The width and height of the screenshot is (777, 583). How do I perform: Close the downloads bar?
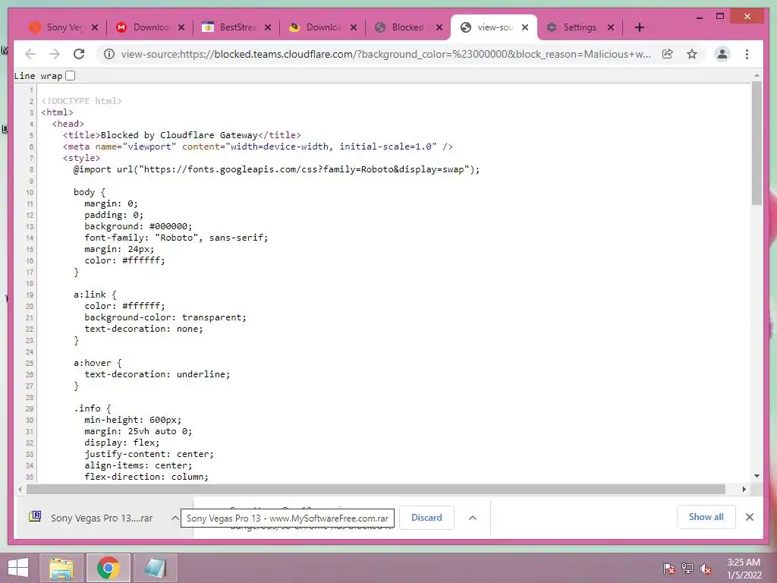coord(749,517)
